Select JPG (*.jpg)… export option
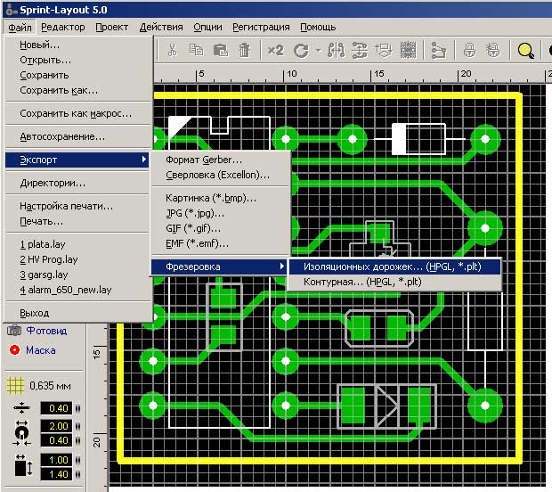The width and height of the screenshot is (552, 492). [221, 213]
